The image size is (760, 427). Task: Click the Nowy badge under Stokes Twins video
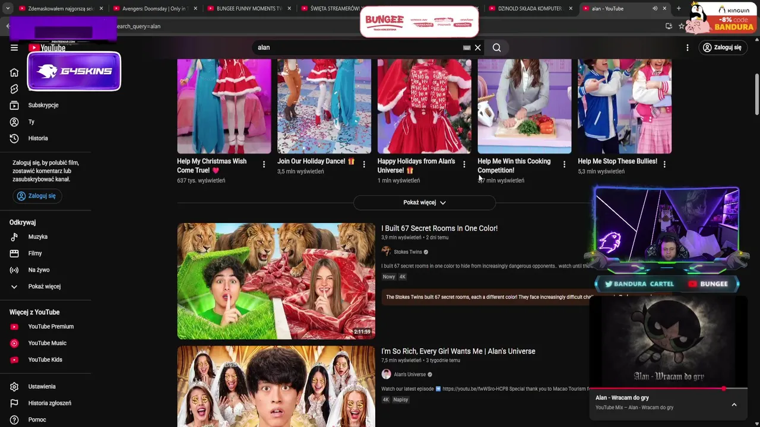389,277
